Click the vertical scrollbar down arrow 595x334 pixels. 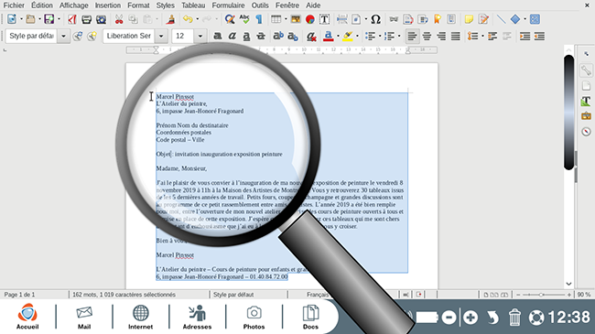pos(568,284)
